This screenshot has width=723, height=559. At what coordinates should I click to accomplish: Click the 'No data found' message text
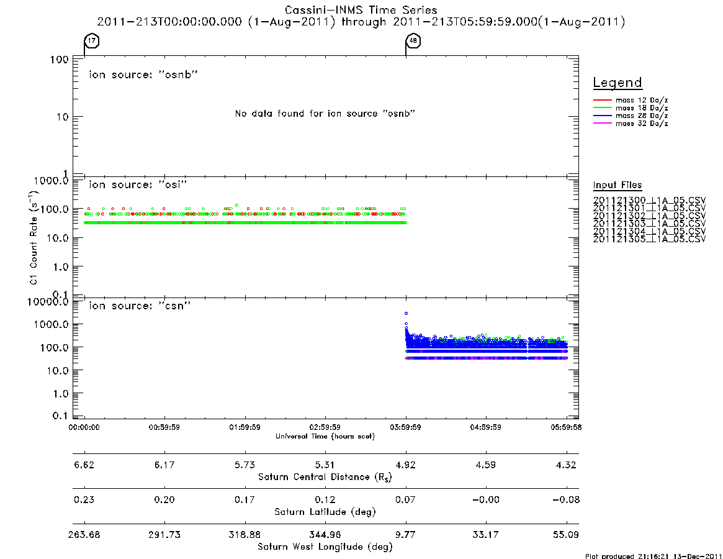(325, 114)
